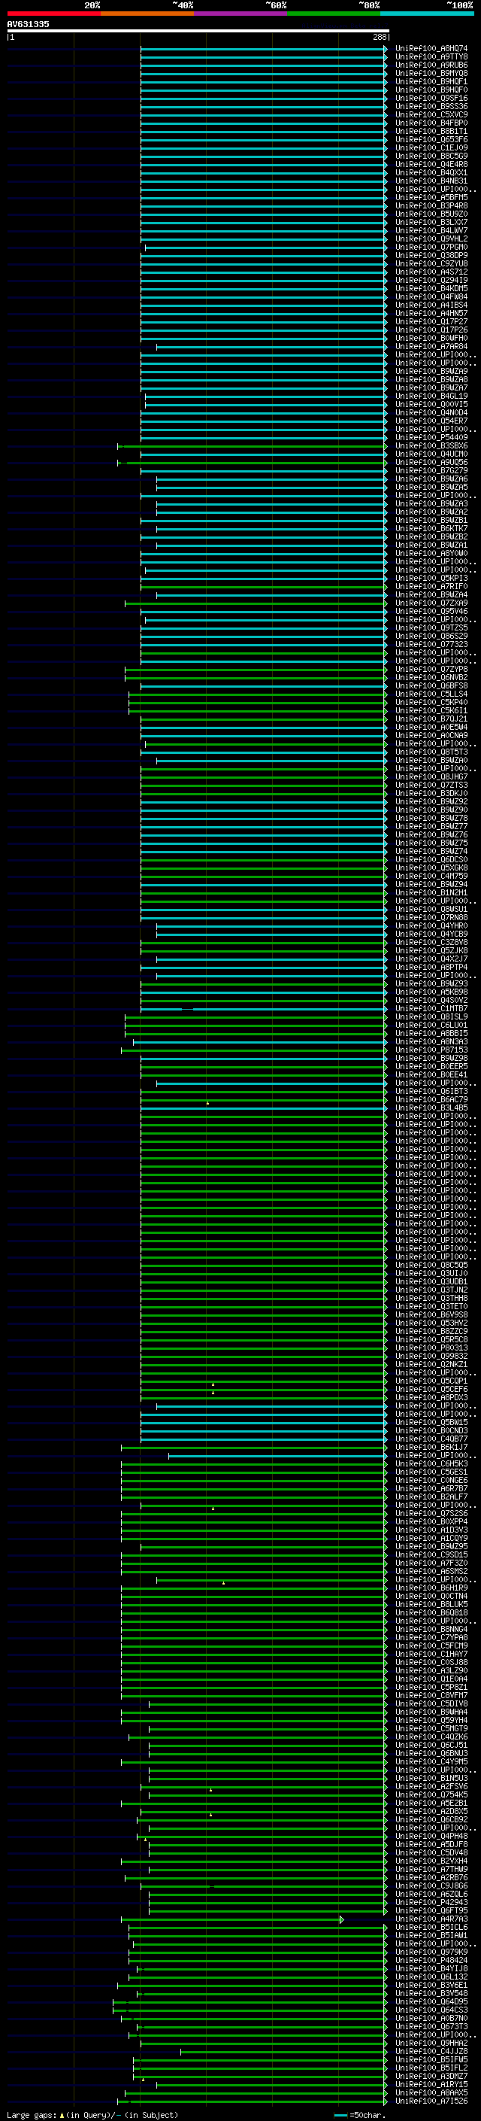Click the =50char. scale legend

pyautogui.click(x=358, y=2115)
